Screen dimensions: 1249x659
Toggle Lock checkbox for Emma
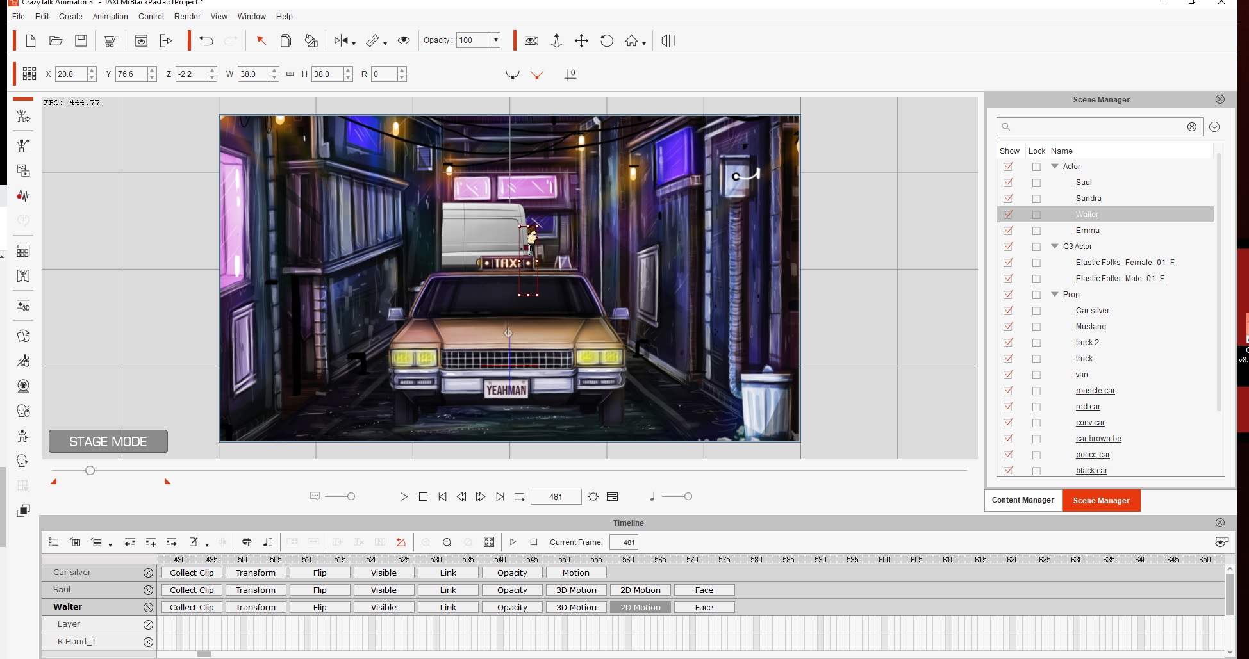[1036, 231]
